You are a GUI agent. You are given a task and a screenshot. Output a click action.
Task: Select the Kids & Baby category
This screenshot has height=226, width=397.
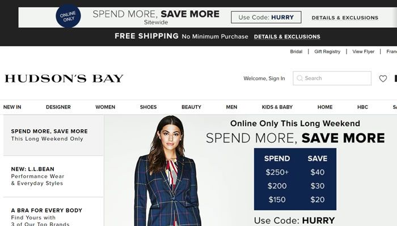[x=277, y=107]
